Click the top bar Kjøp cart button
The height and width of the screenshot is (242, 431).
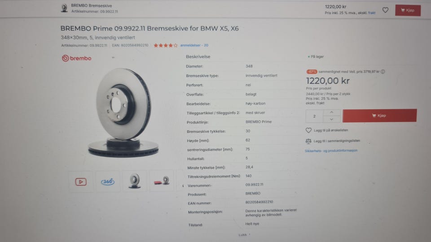coord(408,10)
